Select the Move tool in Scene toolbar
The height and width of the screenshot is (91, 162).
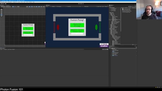[2, 11]
